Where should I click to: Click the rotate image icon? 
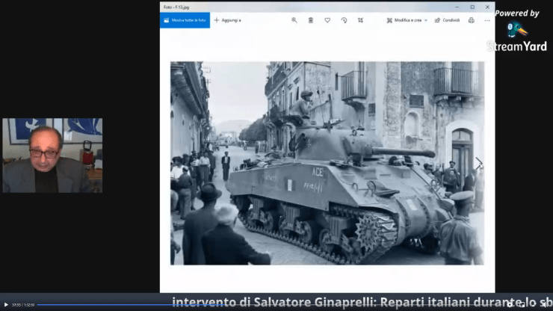[344, 20]
